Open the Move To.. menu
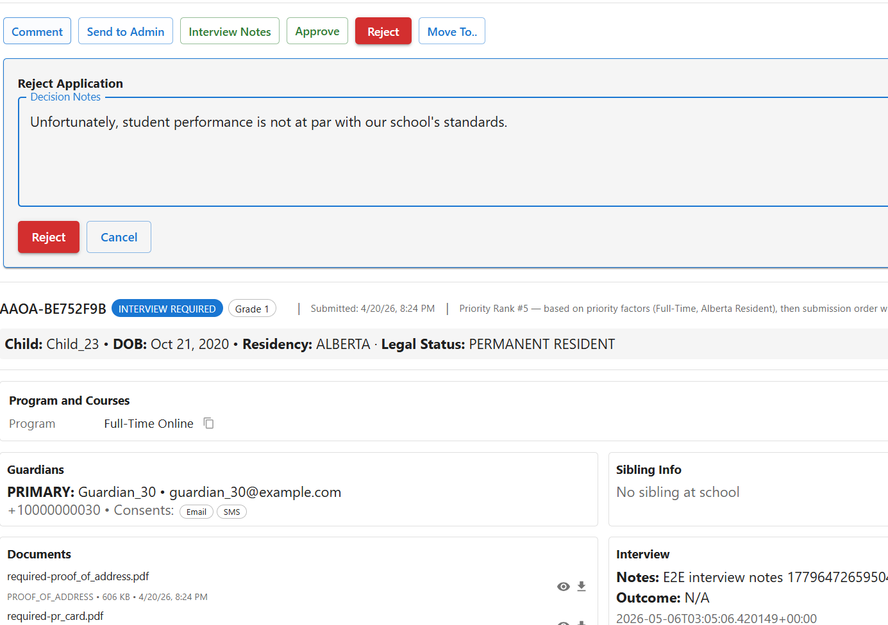The image size is (888, 625). pyautogui.click(x=452, y=31)
